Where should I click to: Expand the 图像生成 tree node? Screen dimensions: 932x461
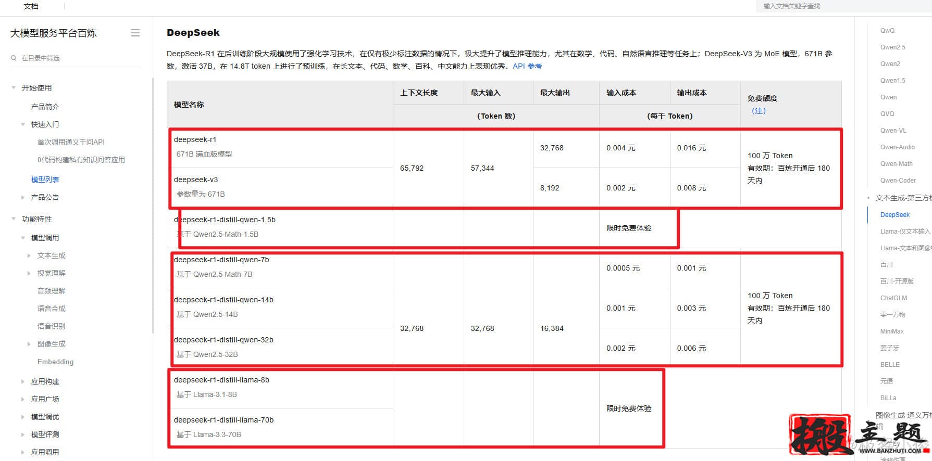29,344
